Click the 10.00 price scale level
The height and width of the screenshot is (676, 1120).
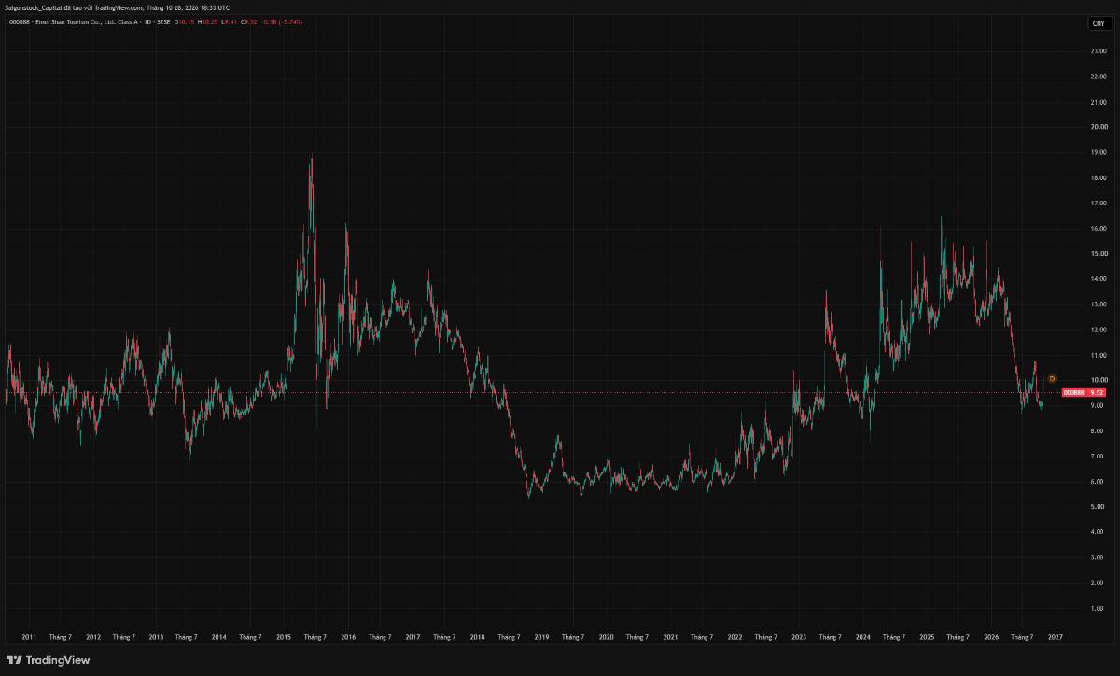pos(1099,380)
